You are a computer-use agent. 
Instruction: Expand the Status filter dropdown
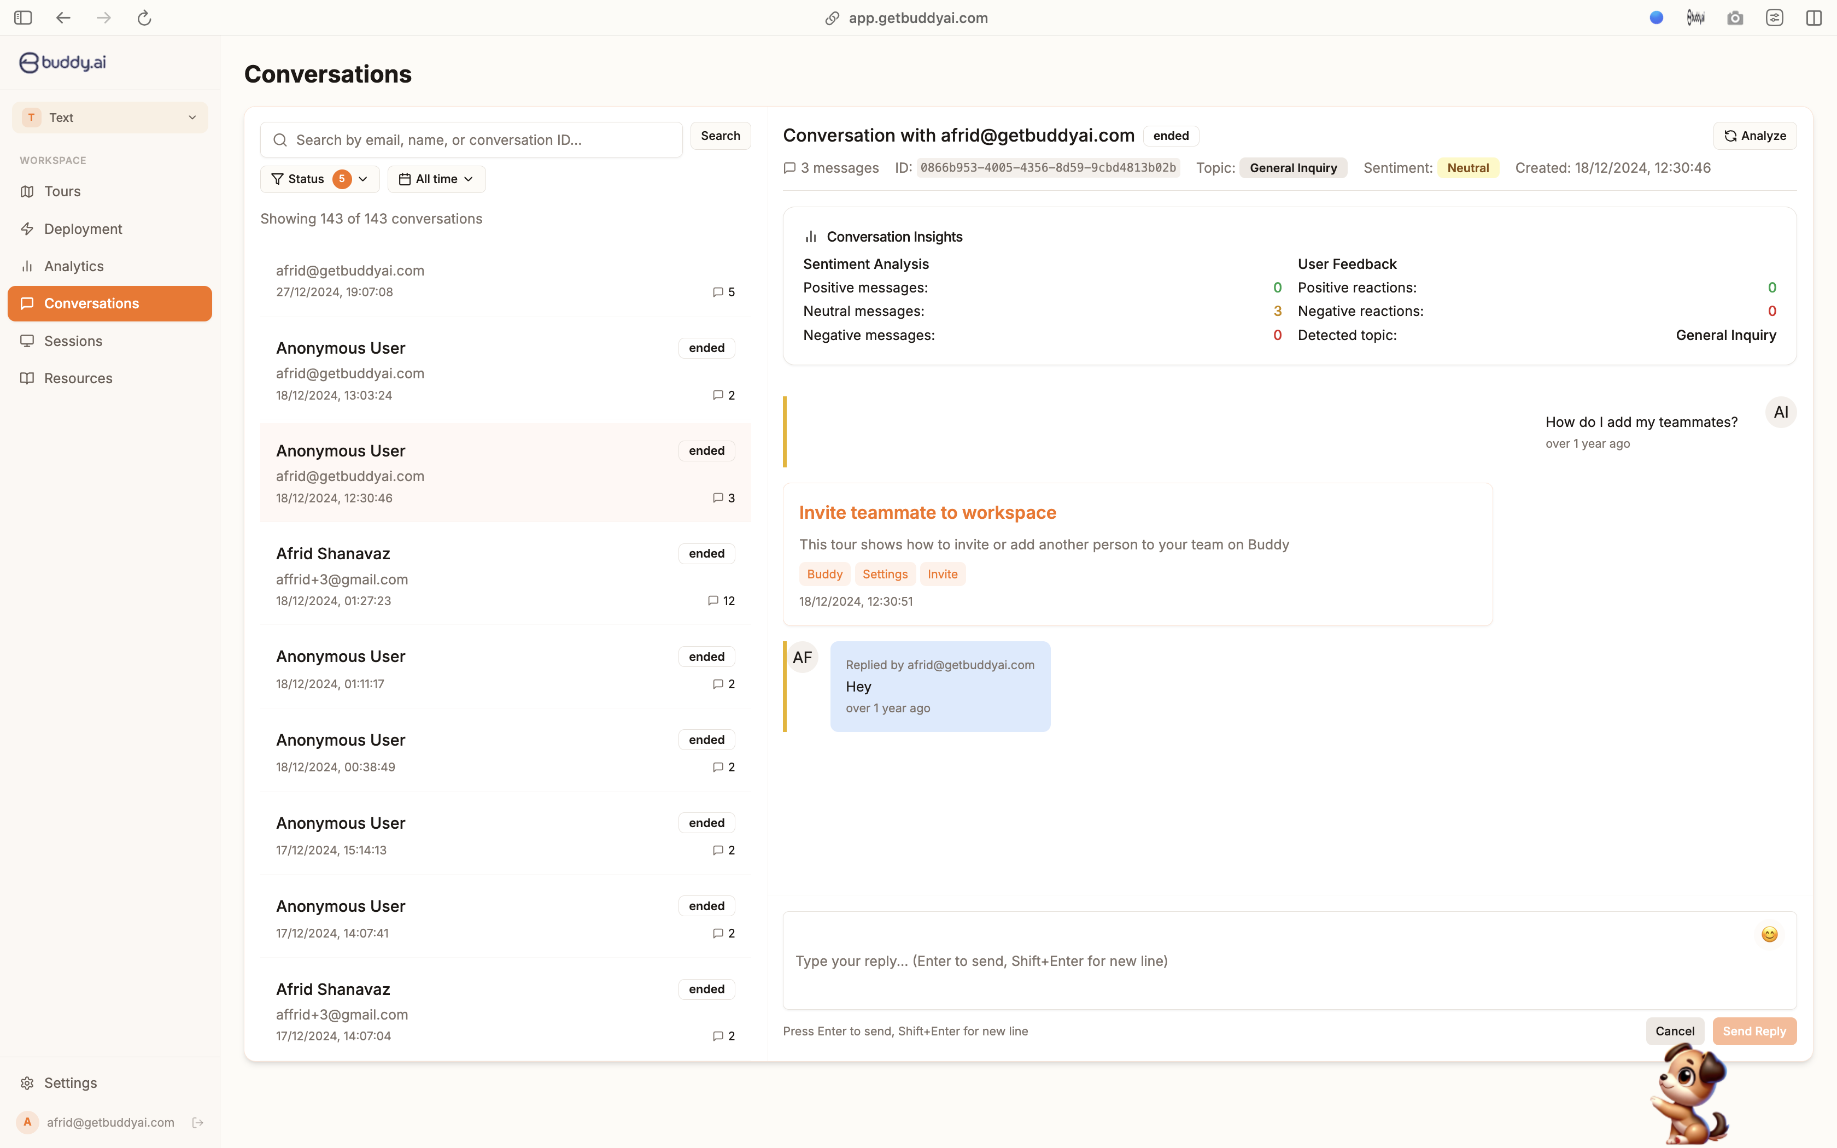[x=320, y=179]
